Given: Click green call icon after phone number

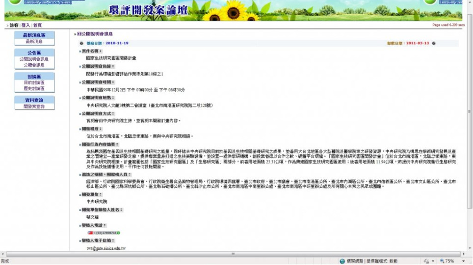Looking at the screenshot, I should (x=118, y=233).
